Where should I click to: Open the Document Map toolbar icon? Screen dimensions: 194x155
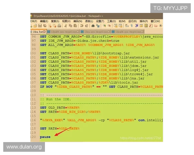(146, 26)
